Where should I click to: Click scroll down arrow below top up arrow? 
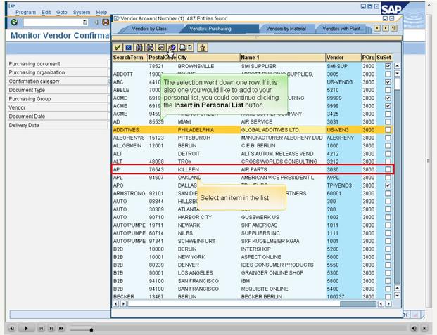tap(397, 74)
